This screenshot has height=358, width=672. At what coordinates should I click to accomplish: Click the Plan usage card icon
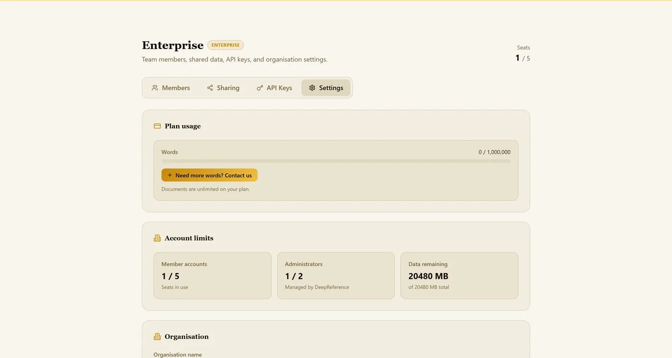click(x=157, y=126)
